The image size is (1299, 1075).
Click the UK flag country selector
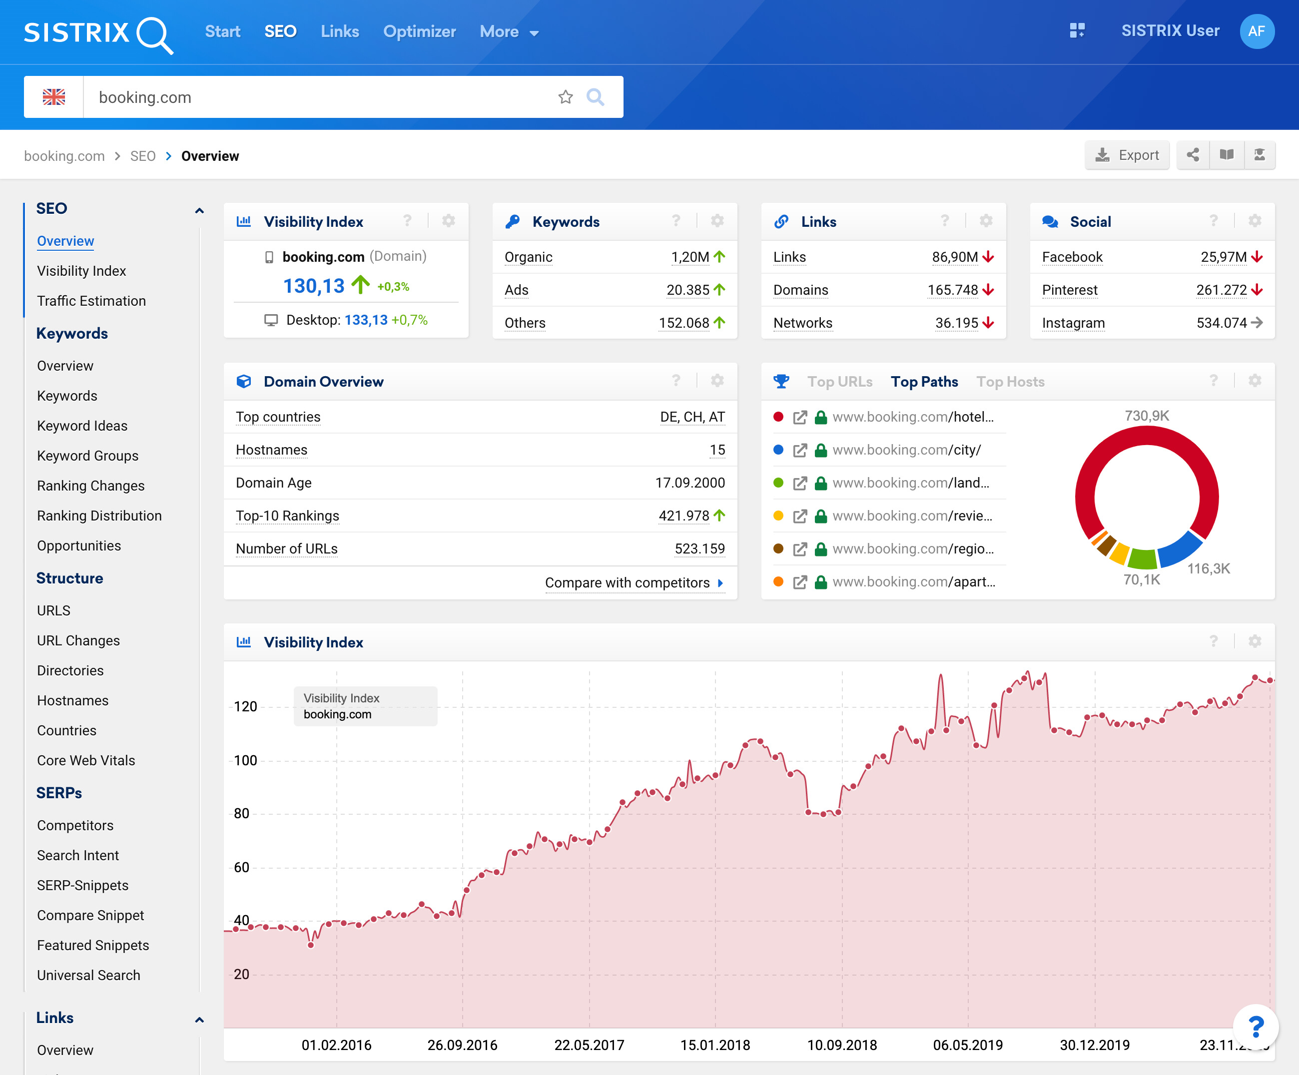pyautogui.click(x=54, y=97)
